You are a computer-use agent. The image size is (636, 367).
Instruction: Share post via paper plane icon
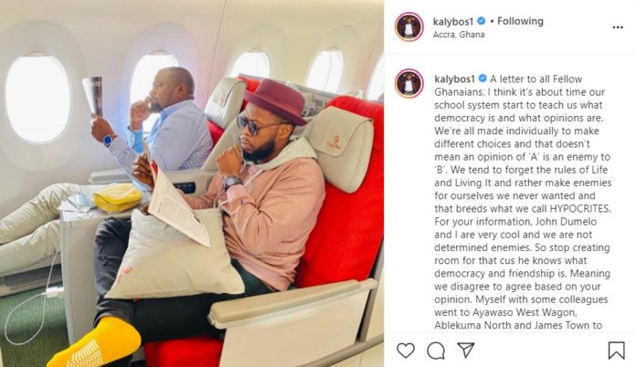click(466, 350)
